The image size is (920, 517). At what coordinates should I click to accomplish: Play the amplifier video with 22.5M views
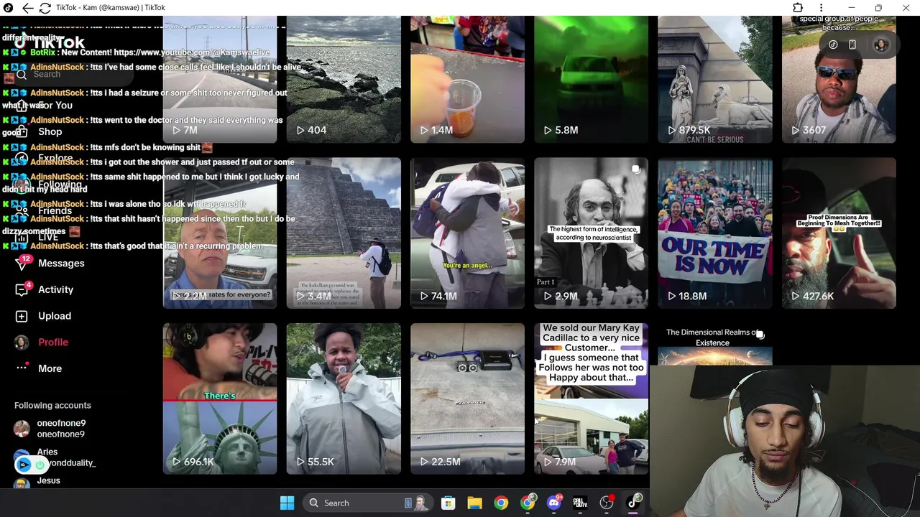(x=467, y=399)
